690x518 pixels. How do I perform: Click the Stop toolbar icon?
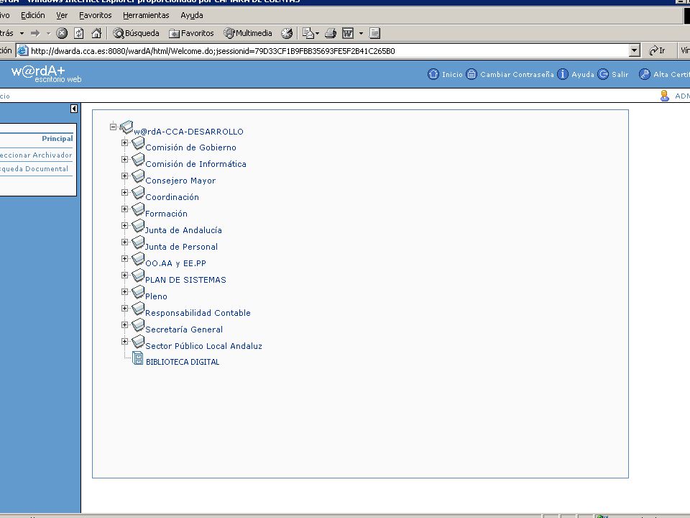click(x=62, y=33)
